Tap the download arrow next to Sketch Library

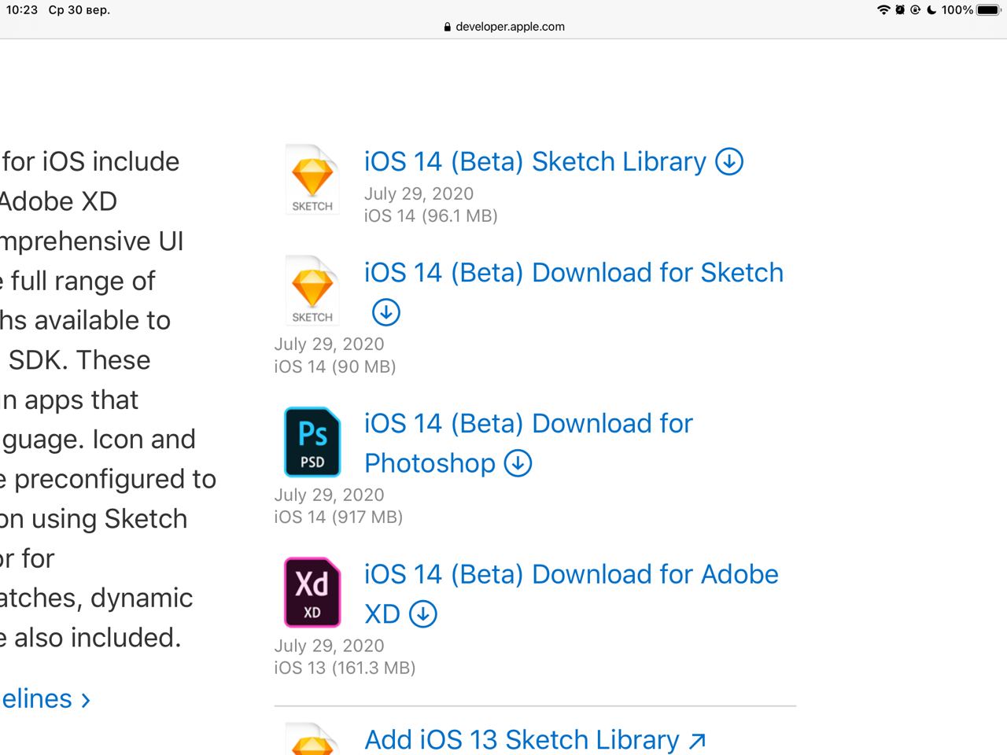point(729,162)
